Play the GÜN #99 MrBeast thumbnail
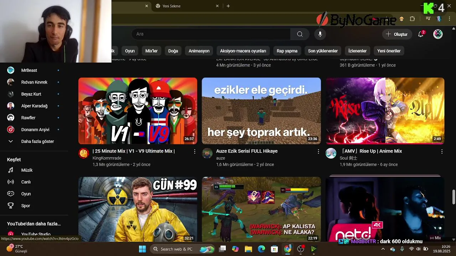The height and width of the screenshot is (256, 456). tap(138, 209)
